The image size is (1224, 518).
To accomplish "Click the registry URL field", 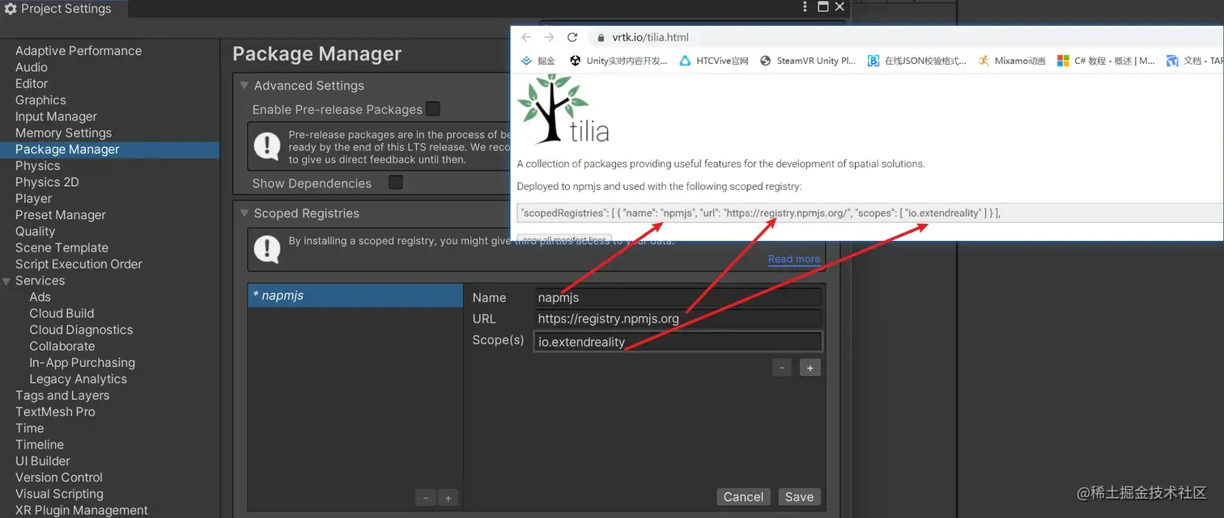I will 678,318.
